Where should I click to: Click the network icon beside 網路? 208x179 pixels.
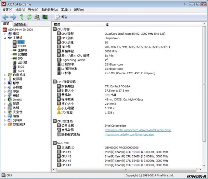point(10,95)
